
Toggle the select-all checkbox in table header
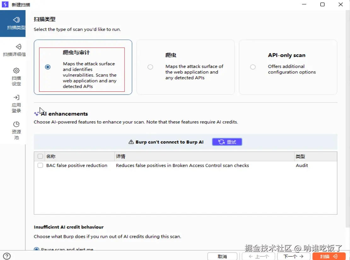40,156
